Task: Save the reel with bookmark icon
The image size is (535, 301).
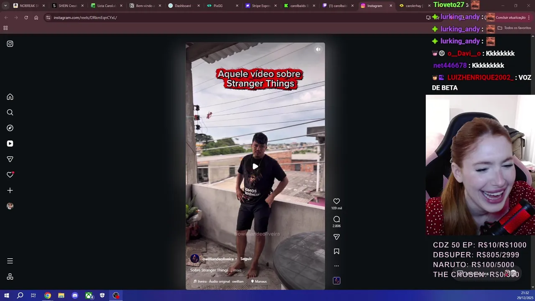Action: tap(336, 251)
